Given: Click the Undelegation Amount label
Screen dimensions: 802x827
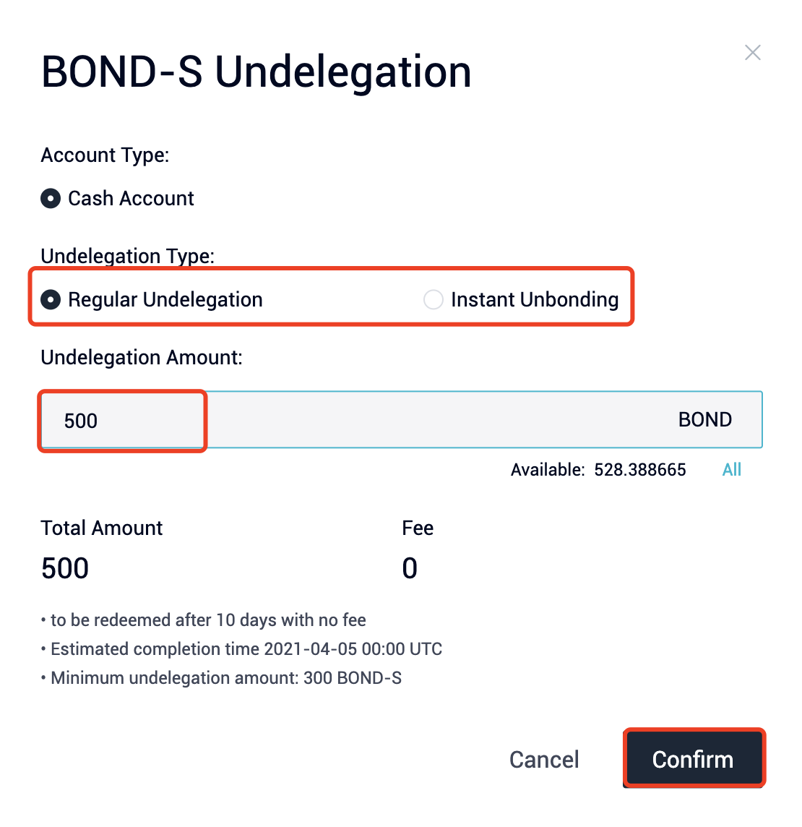Looking at the screenshot, I should 142,357.
